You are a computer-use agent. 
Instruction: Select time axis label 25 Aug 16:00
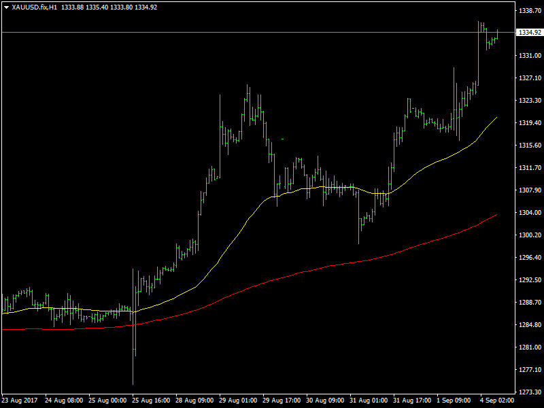tap(151, 401)
